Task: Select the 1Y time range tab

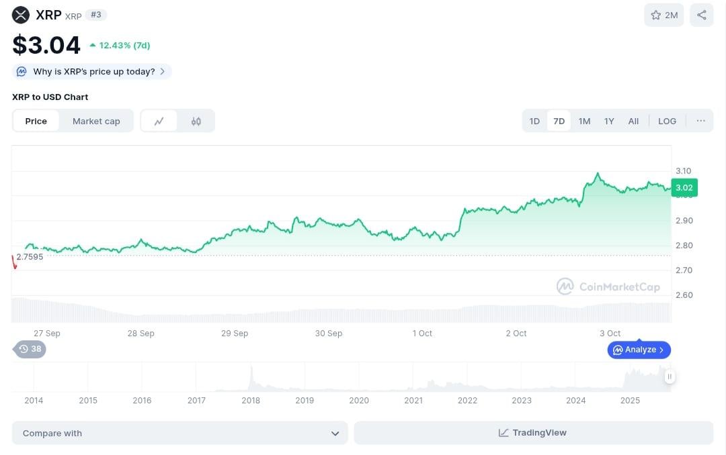Action: click(x=609, y=121)
